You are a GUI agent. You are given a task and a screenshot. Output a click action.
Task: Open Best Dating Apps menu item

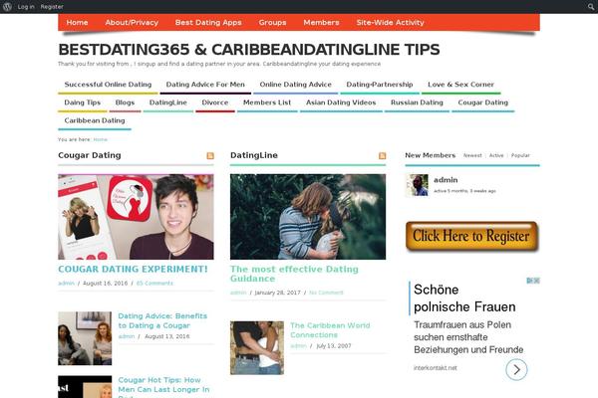pos(208,23)
